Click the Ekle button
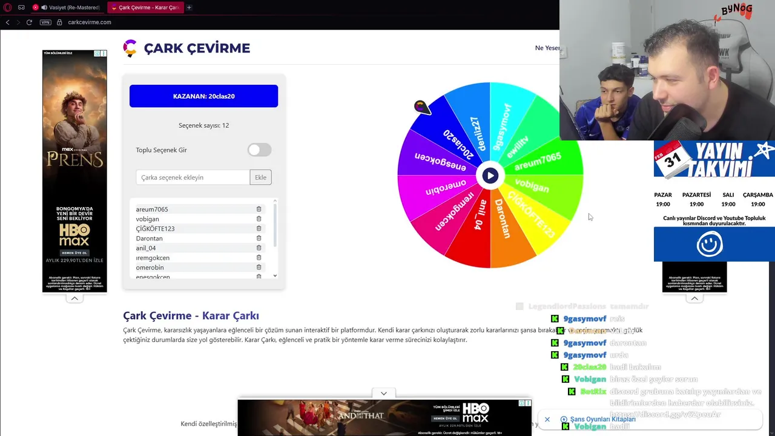 pos(260,177)
